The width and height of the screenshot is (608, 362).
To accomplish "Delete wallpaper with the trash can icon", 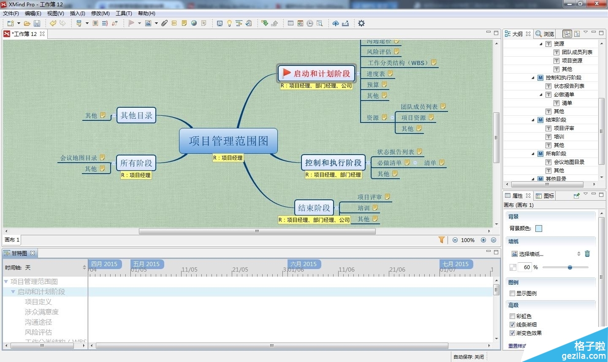I will coord(587,254).
